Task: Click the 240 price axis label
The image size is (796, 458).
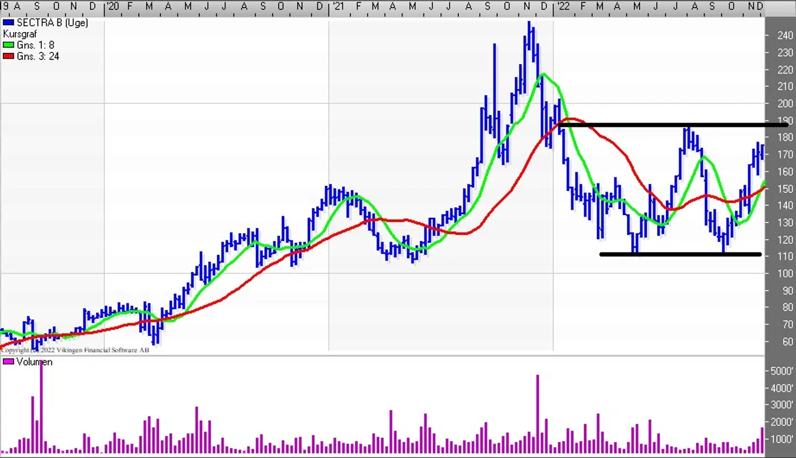Action: tap(785, 35)
